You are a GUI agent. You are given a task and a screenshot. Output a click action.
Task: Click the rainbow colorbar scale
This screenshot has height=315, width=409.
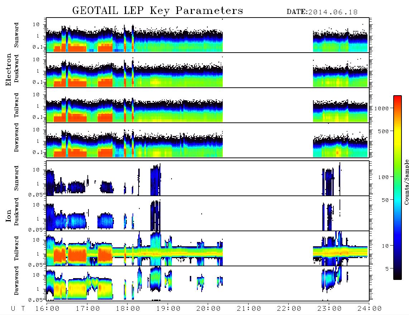(x=398, y=188)
